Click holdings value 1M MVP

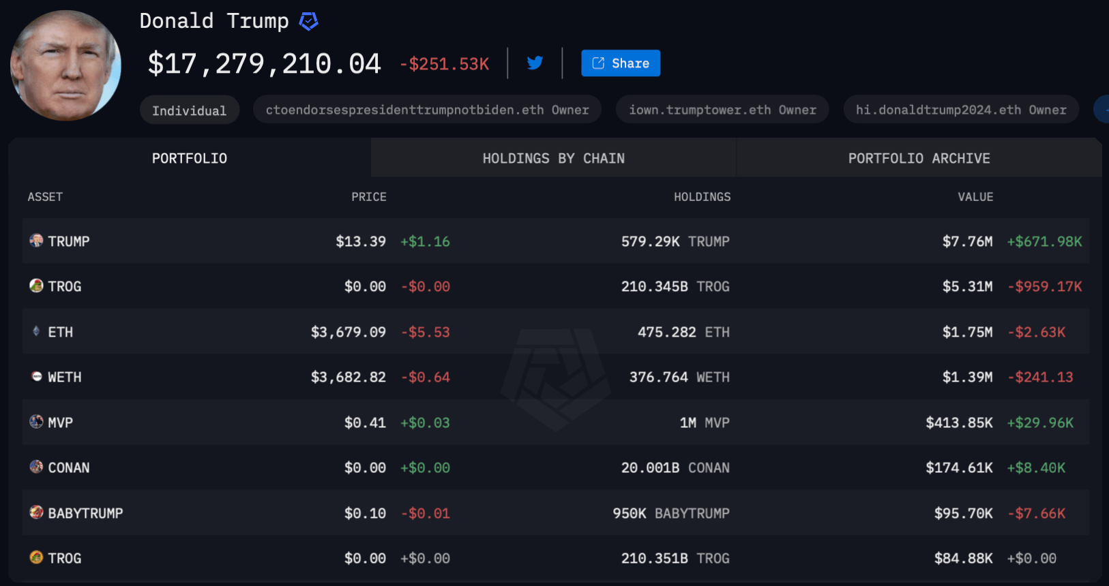pos(705,422)
